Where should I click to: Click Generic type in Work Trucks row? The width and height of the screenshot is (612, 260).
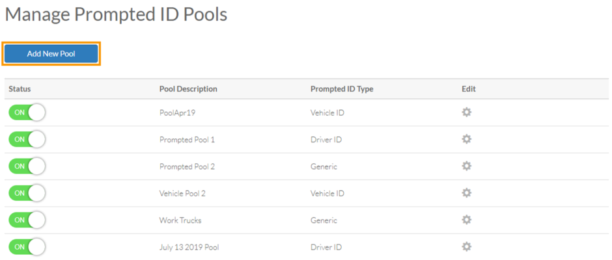pos(324,220)
